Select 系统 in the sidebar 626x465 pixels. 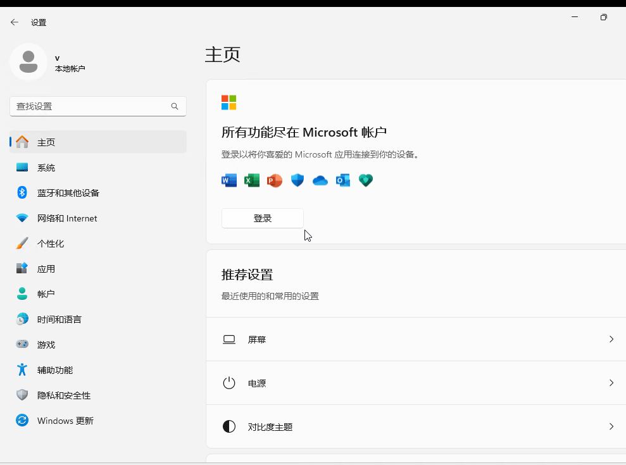[x=46, y=168]
